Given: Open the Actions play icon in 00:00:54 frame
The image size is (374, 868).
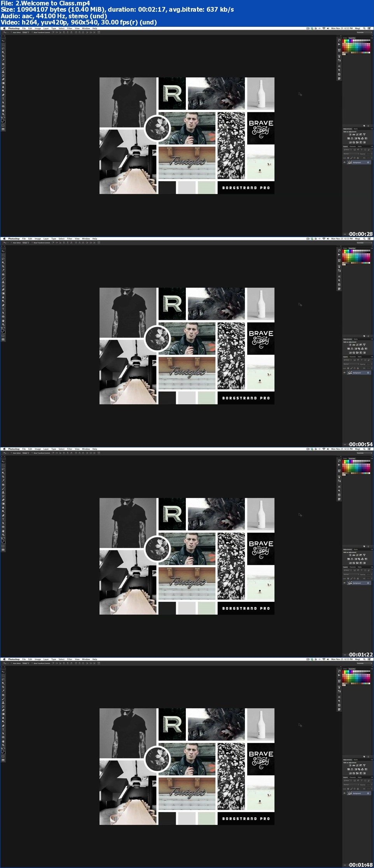Looking at the screenshot, I should 339,255.
